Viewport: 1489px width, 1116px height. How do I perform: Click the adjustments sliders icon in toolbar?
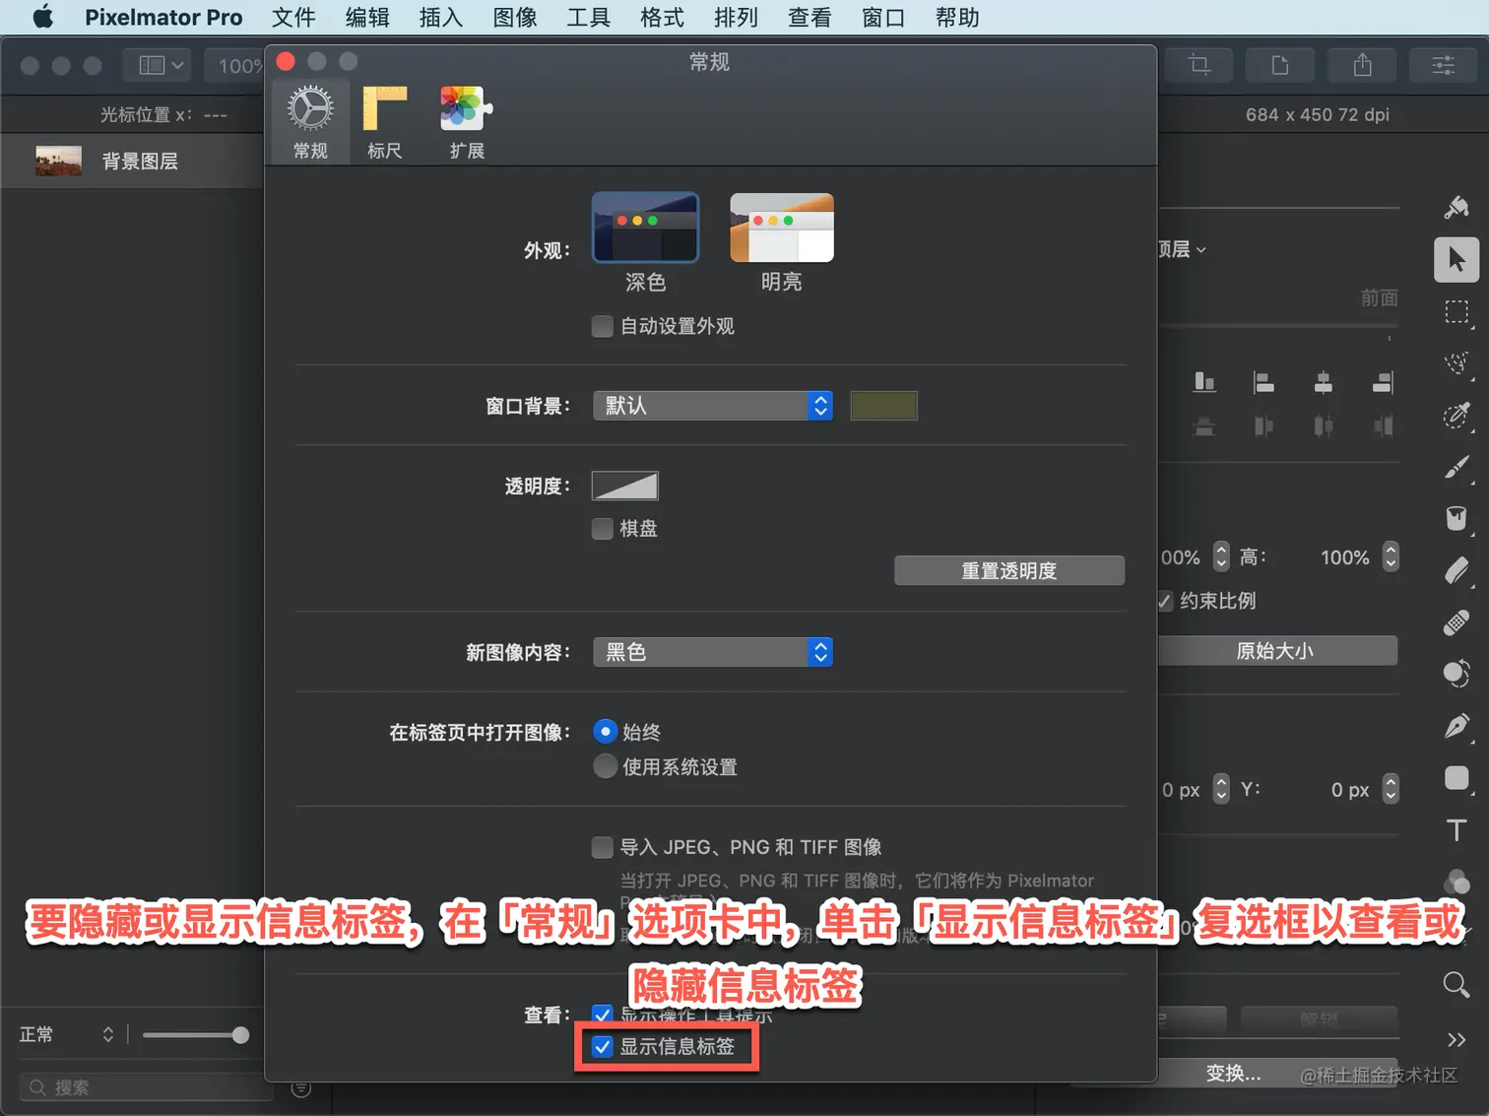click(1444, 65)
